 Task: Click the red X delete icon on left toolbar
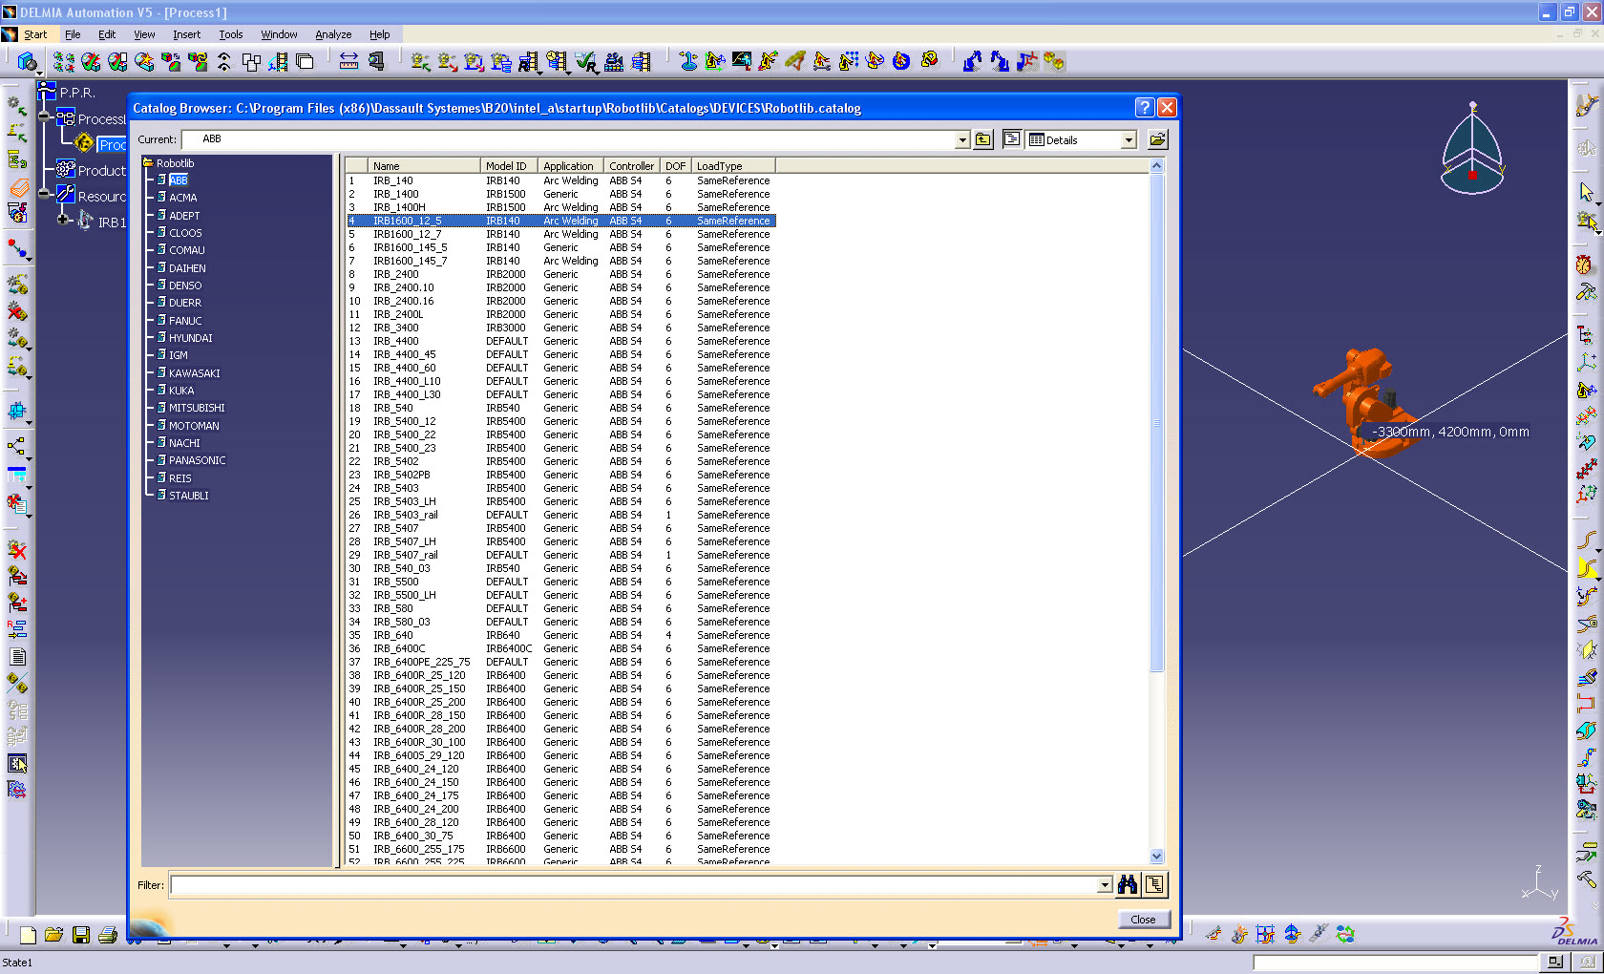17,550
